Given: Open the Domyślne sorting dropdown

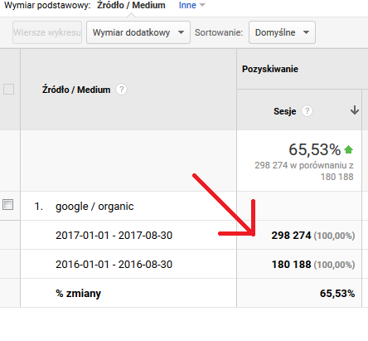Looking at the screenshot, I should click(x=282, y=32).
